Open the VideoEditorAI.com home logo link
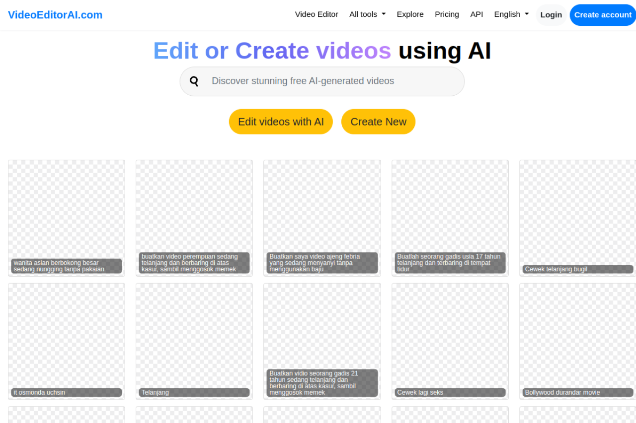Viewport: 636px width, 423px height. 55,15
